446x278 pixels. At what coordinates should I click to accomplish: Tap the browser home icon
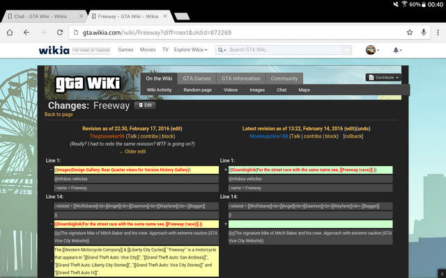pos(10,33)
